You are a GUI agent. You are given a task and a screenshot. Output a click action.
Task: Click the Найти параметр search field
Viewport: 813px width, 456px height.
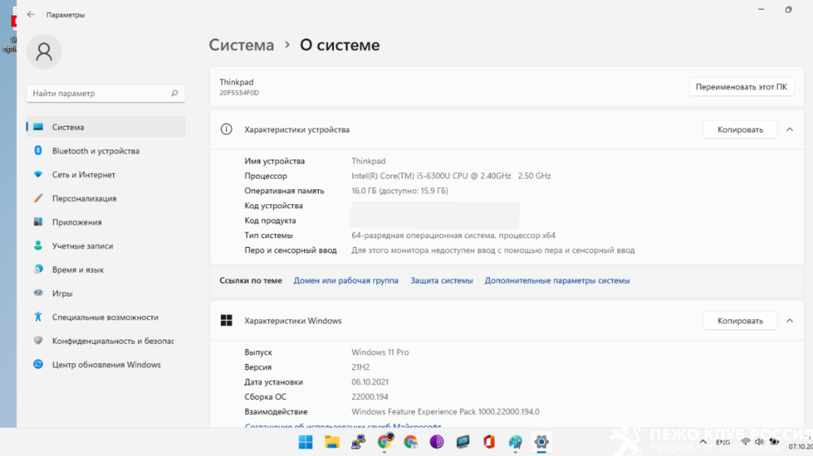[x=98, y=93]
